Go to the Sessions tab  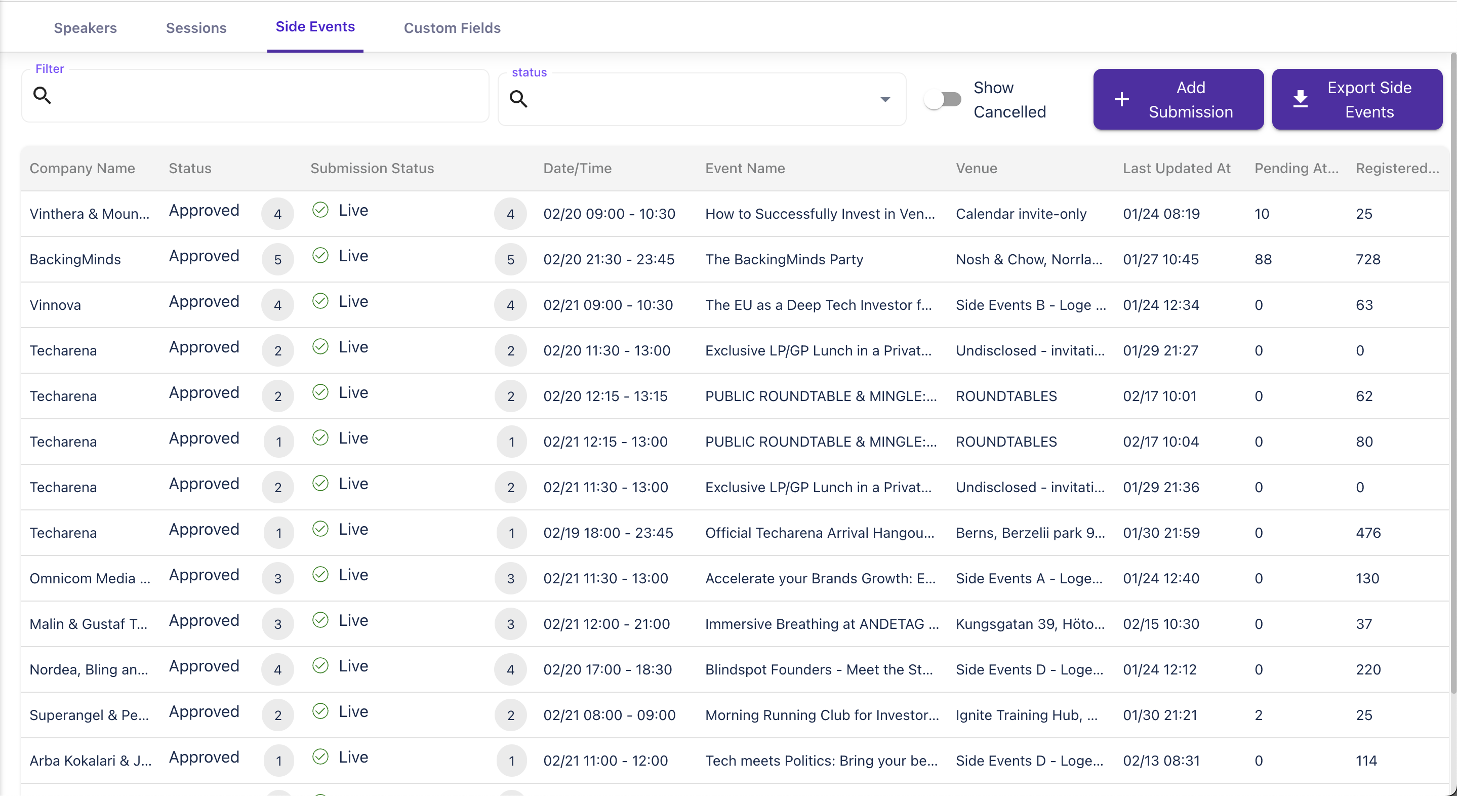(196, 28)
